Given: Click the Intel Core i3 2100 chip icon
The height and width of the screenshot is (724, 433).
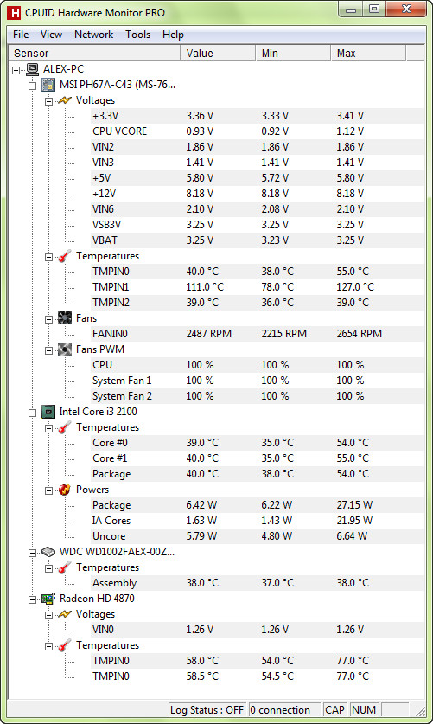Looking at the screenshot, I should pyautogui.click(x=48, y=412).
